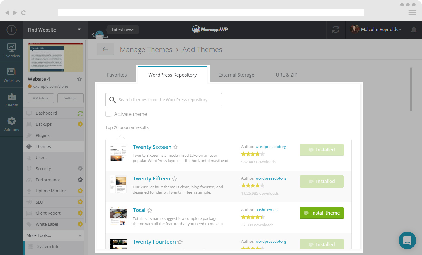
Task: Open SEO in the site menu
Action: coord(54,202)
